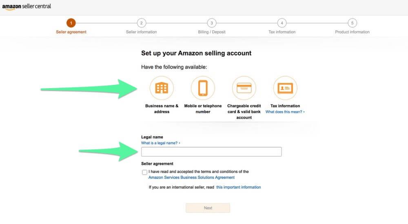Click 'Have the following available:' text
Image resolution: width=408 pixels, height=224 pixels.
174,67
